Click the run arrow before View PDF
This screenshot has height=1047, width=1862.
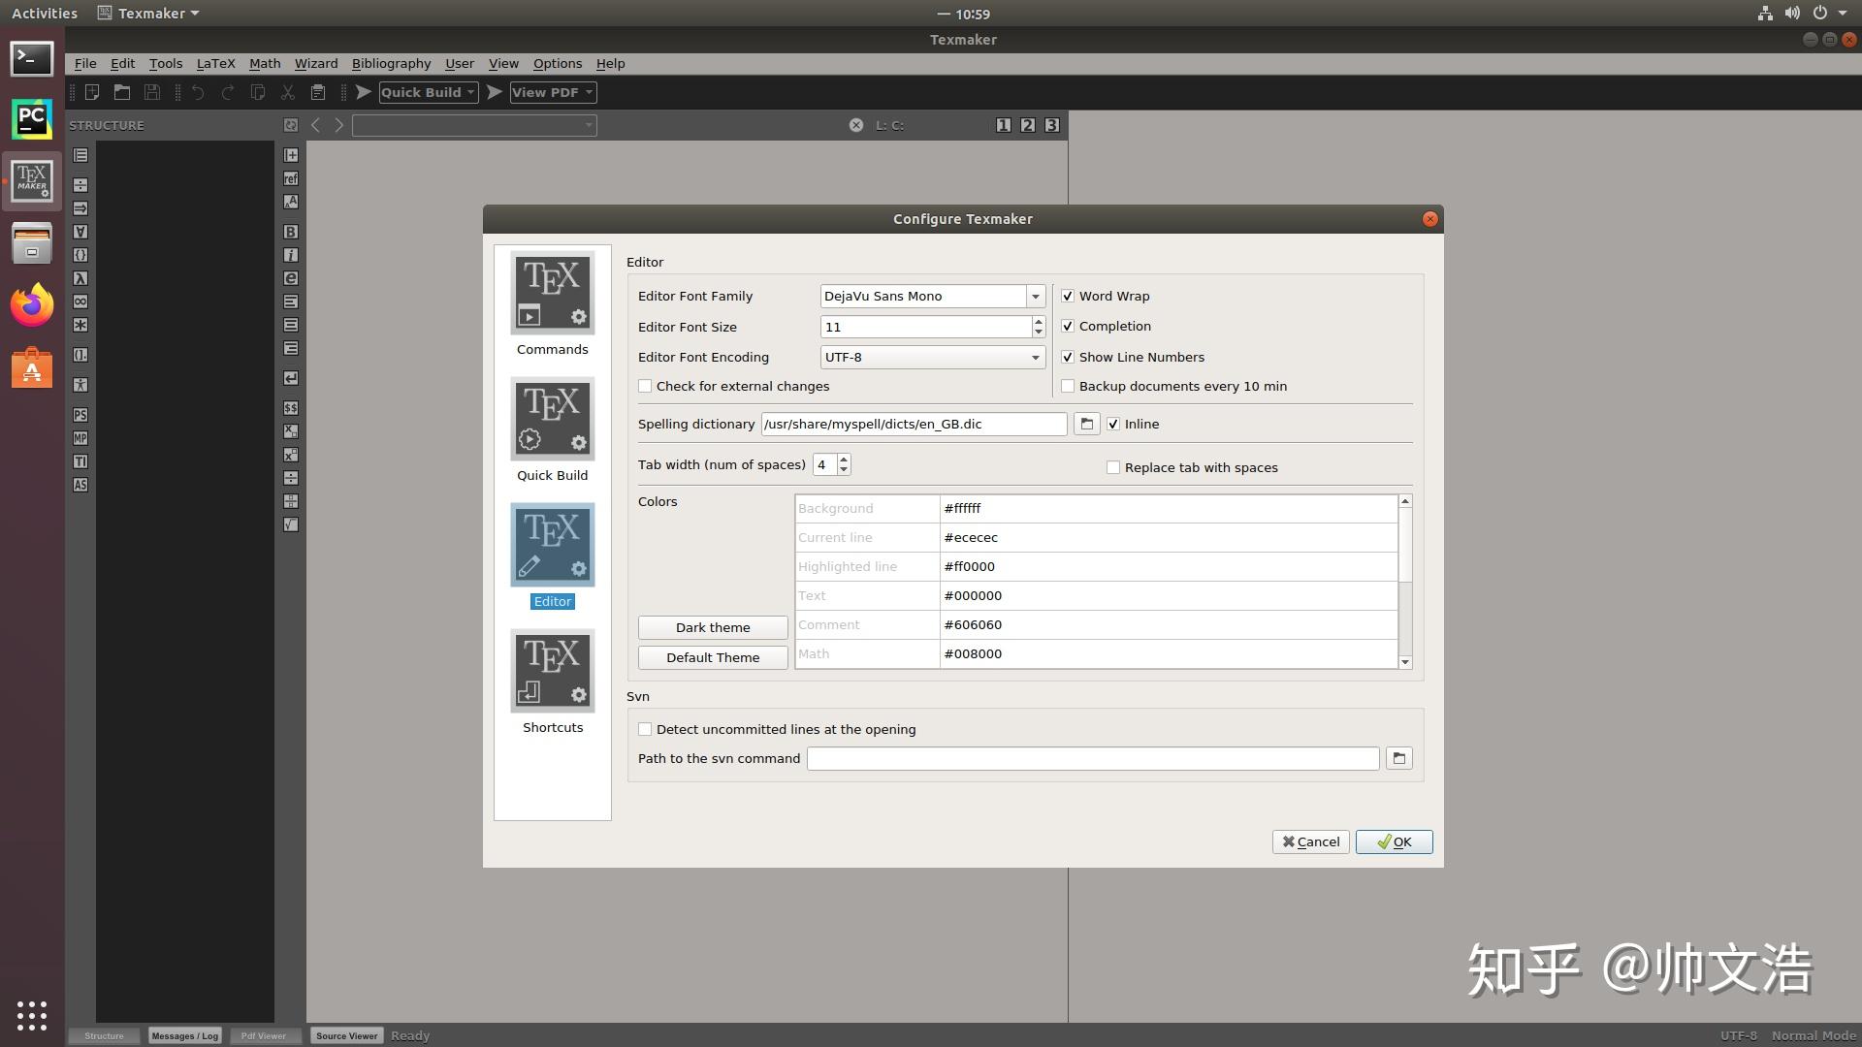tap(495, 92)
